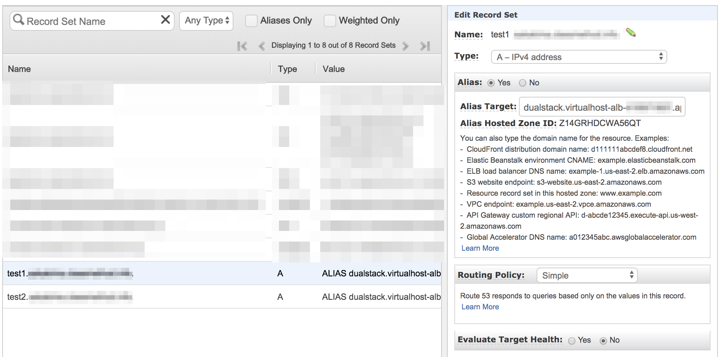Clear the Record Set Name search
723x357 pixels.
tap(165, 19)
